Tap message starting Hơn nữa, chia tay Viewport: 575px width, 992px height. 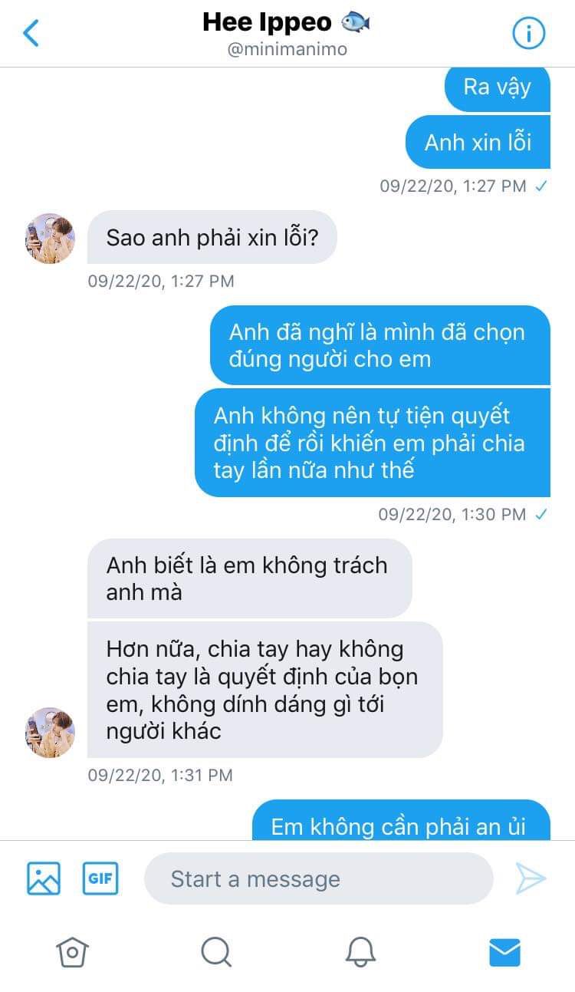pyautogui.click(x=265, y=690)
